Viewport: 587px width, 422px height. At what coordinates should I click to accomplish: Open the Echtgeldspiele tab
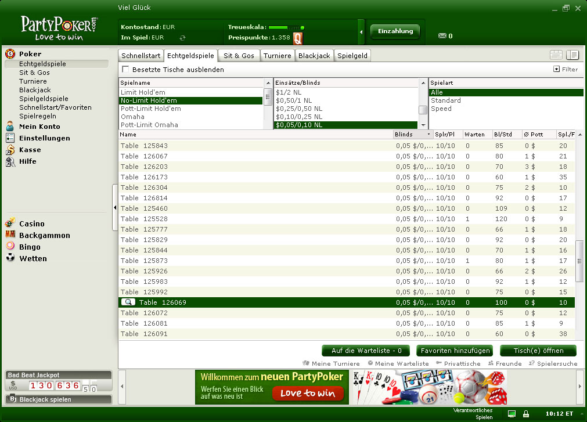[x=190, y=55]
